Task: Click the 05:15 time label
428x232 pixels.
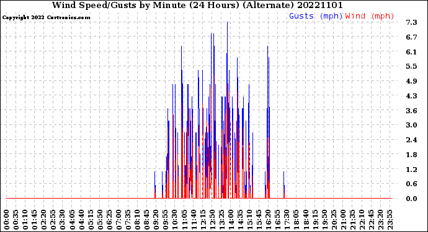Action: (x=91, y=220)
